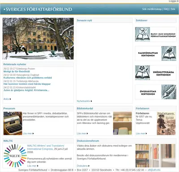Image resolution: width=179 pixels, height=172 pixels.
Task: Click the '26/12 20:17 Göteborgs-Posten' source line
Action: [x=19, y=69]
